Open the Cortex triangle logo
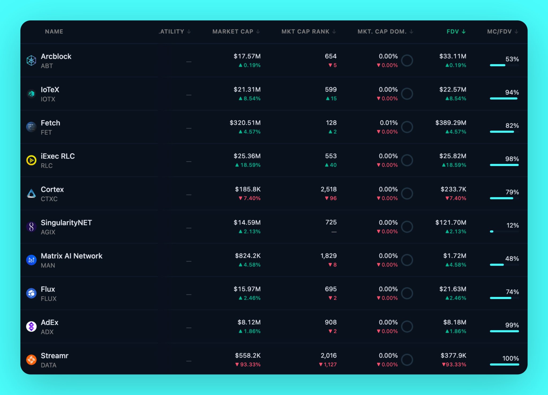The width and height of the screenshot is (548, 395). coord(31,193)
